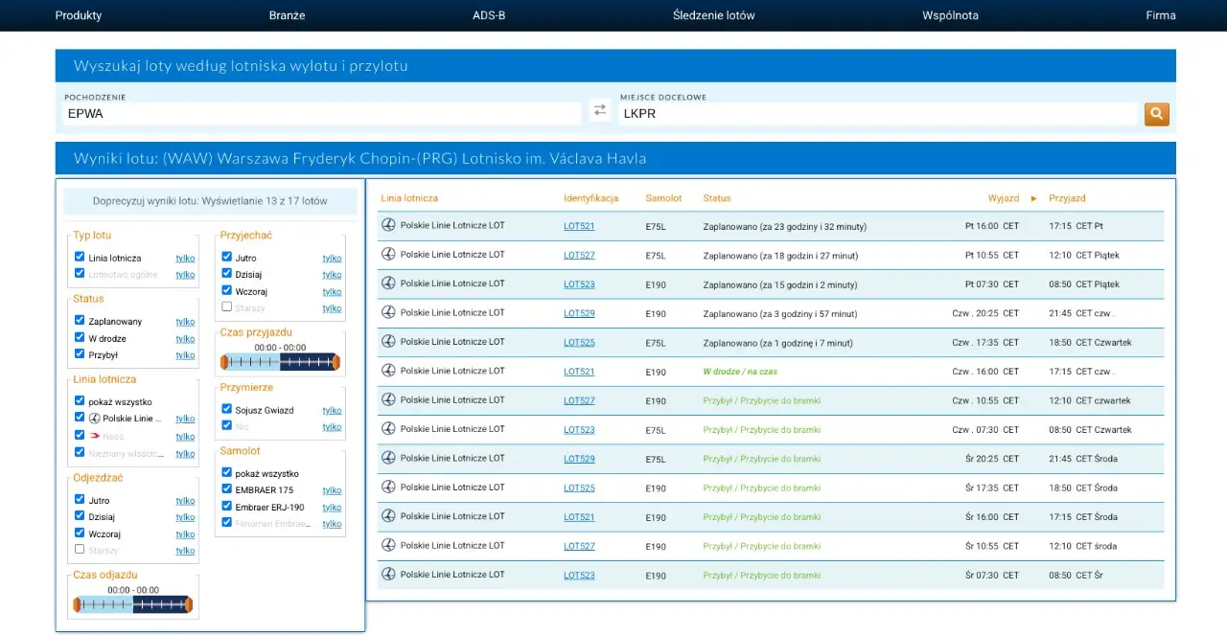Click 'tylko' next to Zaplanowany
Viewport: 1227px width, 635px height.
(185, 322)
